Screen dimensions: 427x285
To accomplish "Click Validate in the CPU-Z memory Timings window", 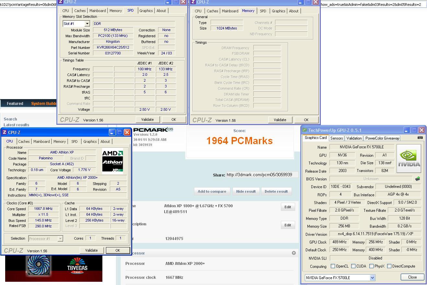I will (280, 120).
